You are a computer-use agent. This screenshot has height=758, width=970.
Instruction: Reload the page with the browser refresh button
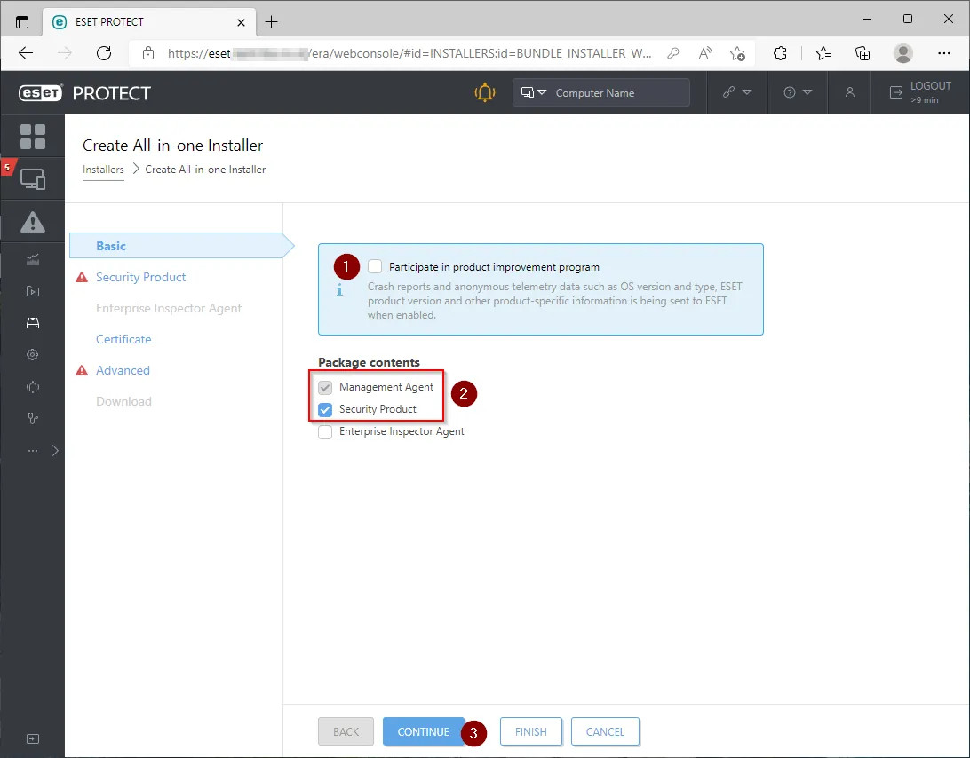pos(104,53)
